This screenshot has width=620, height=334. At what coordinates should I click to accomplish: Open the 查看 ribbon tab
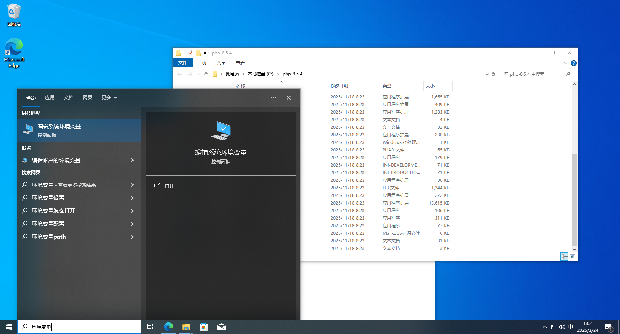(240, 63)
